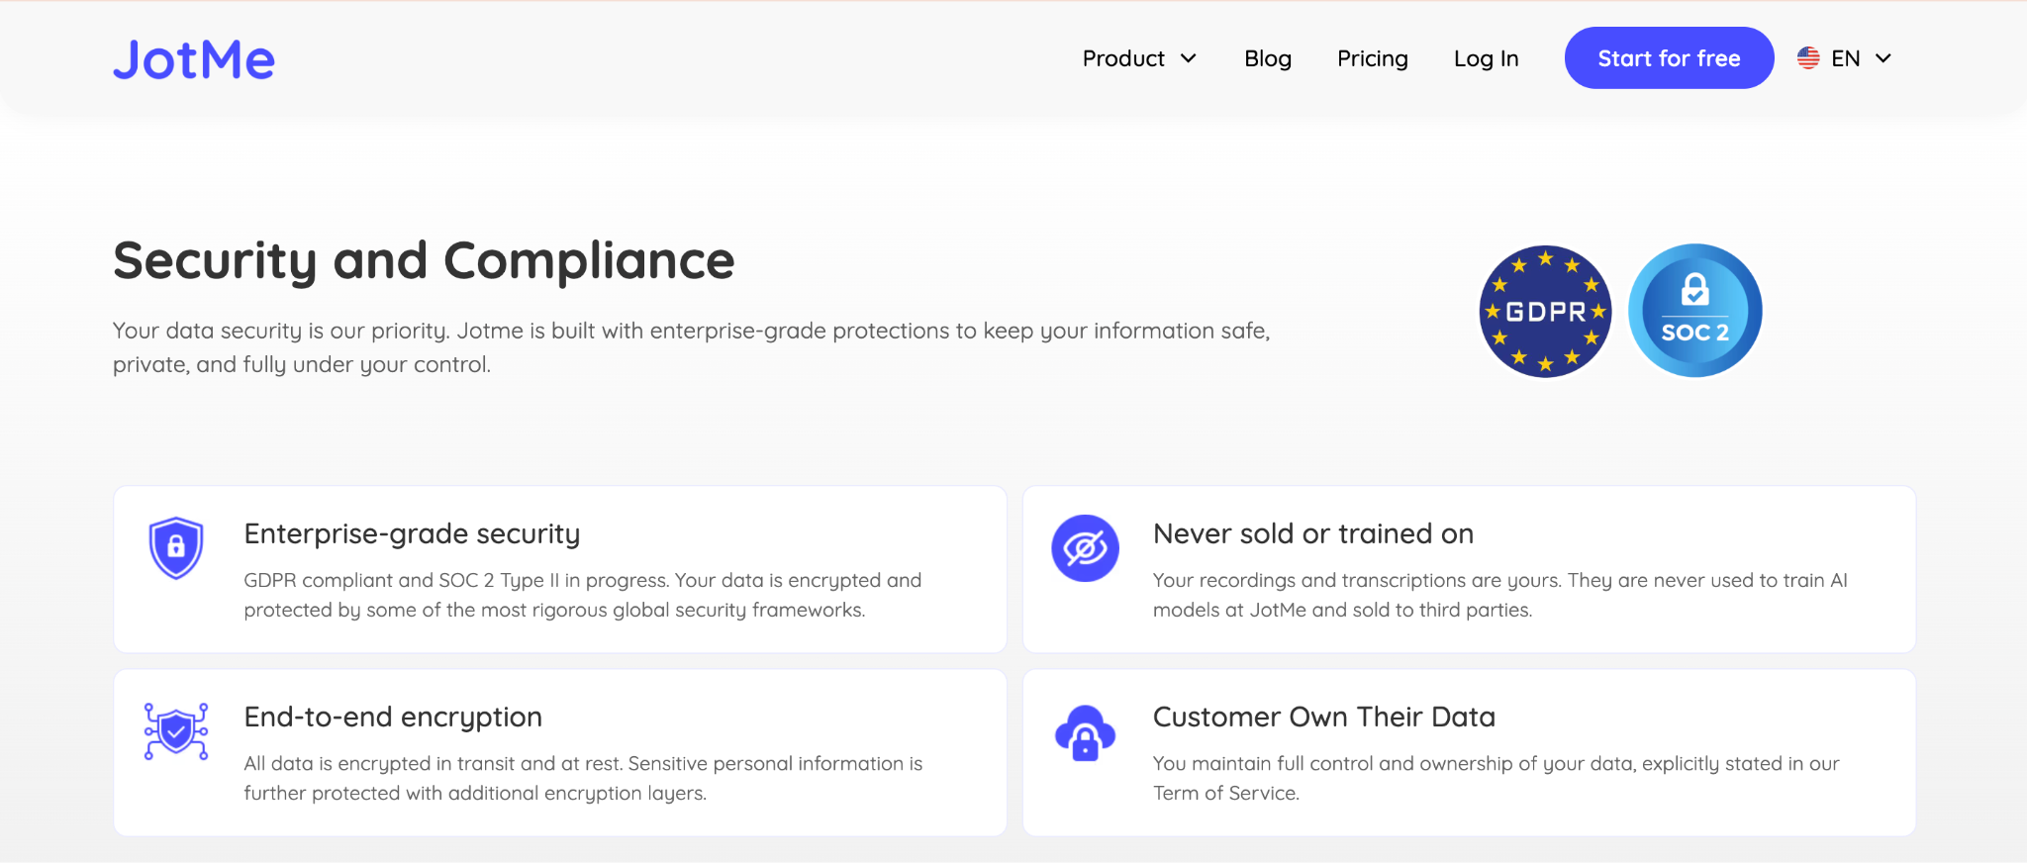Click the 'Your recordings and transcriptions' description

click(1500, 595)
